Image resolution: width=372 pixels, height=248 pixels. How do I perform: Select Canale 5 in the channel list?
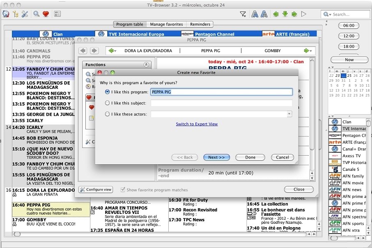point(347,170)
